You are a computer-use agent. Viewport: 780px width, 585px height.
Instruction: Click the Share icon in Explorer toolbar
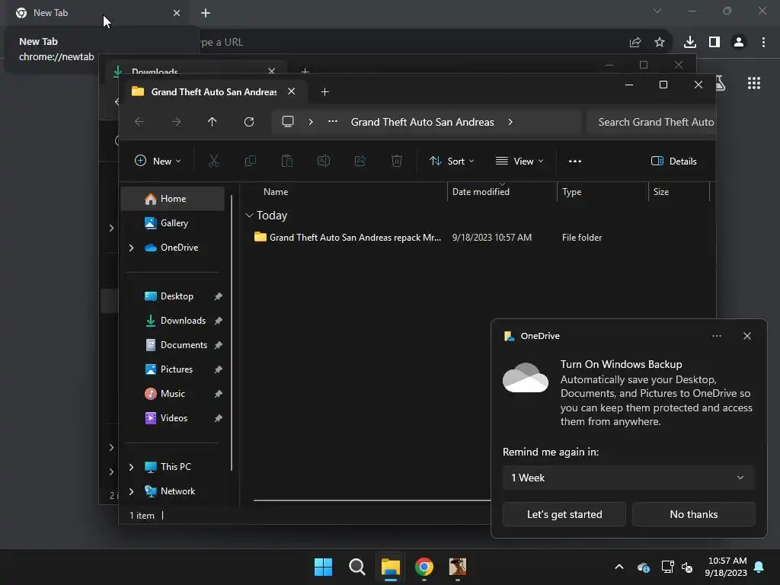click(x=360, y=161)
